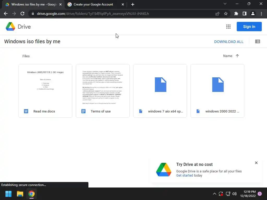Image resolution: width=267 pixels, height=200 pixels.
Task: Sort files by Name
Action: pyautogui.click(x=228, y=56)
